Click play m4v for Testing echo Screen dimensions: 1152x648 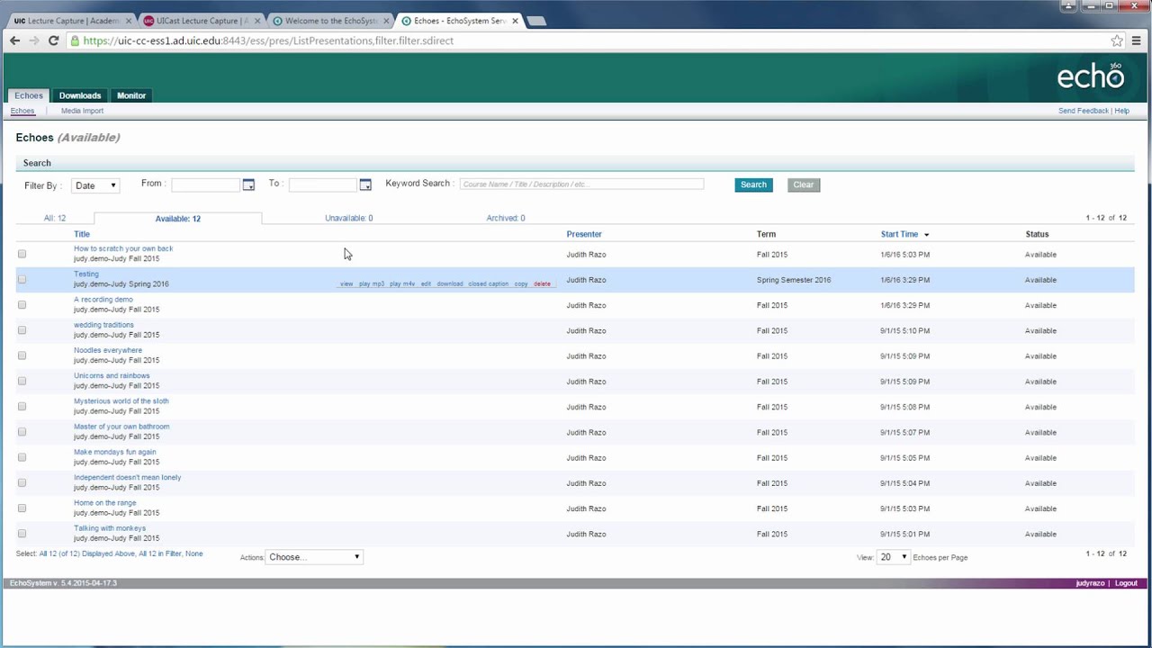(402, 284)
